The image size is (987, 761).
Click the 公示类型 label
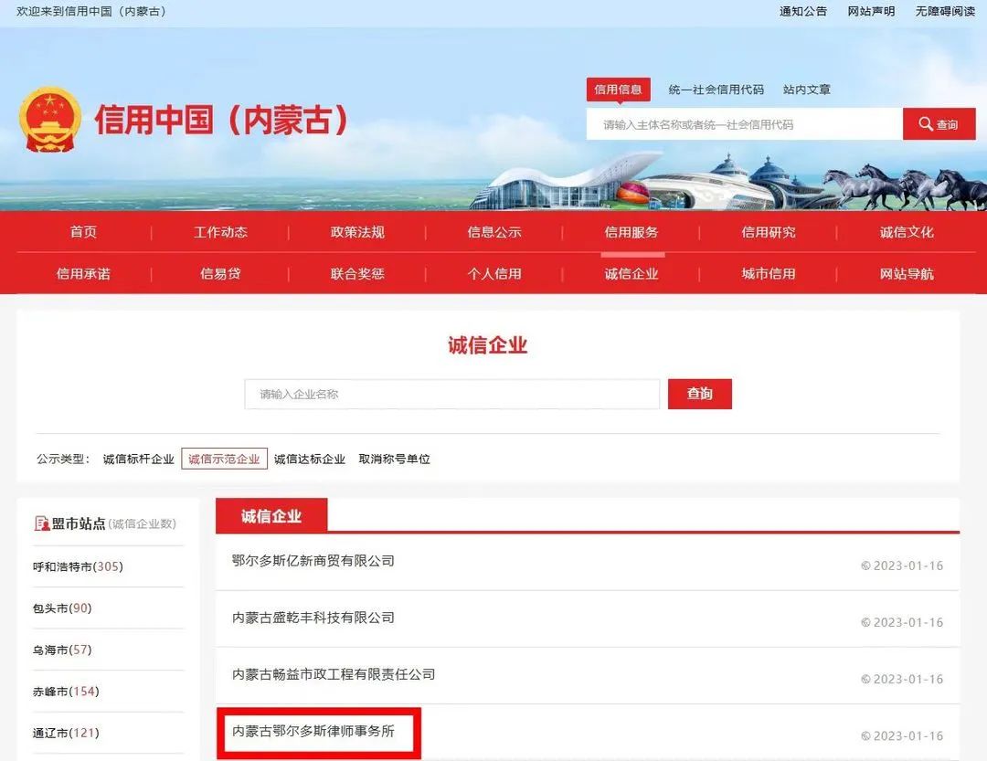(63, 459)
